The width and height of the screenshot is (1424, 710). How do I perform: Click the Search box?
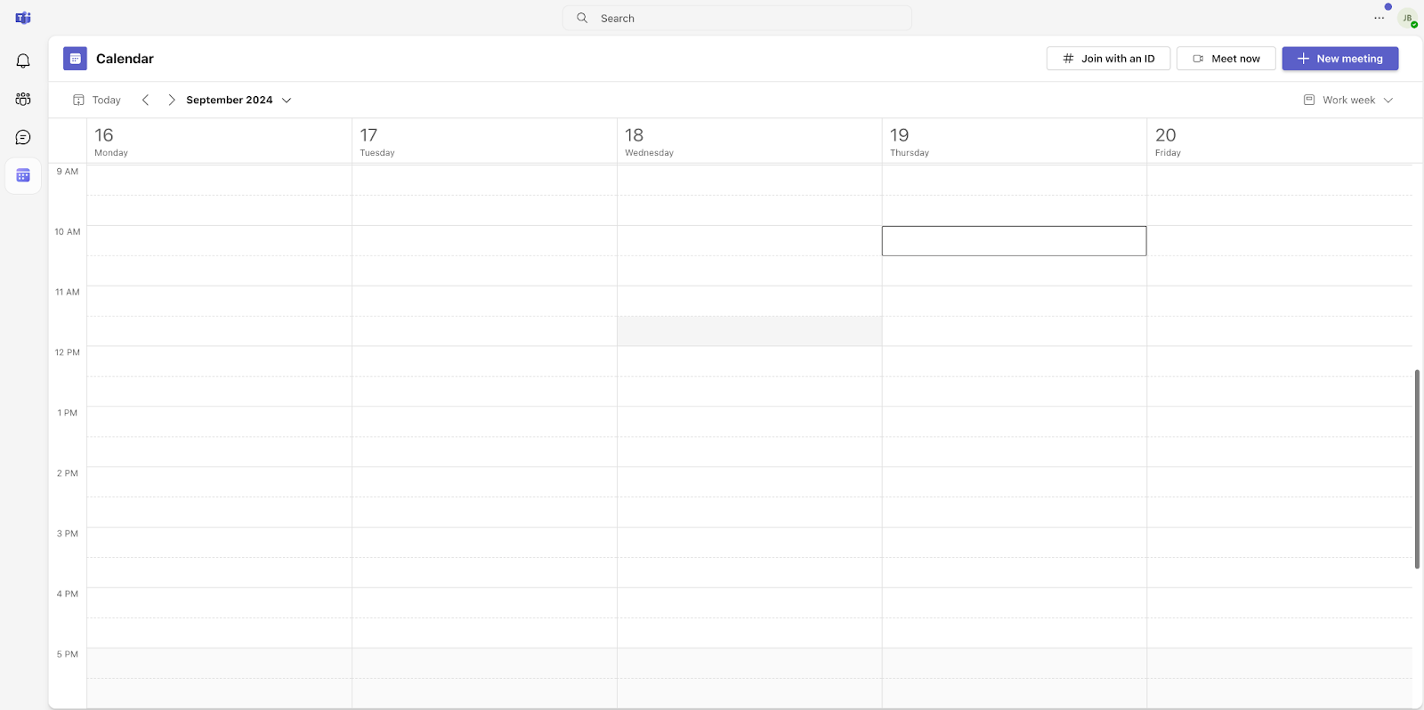click(737, 18)
